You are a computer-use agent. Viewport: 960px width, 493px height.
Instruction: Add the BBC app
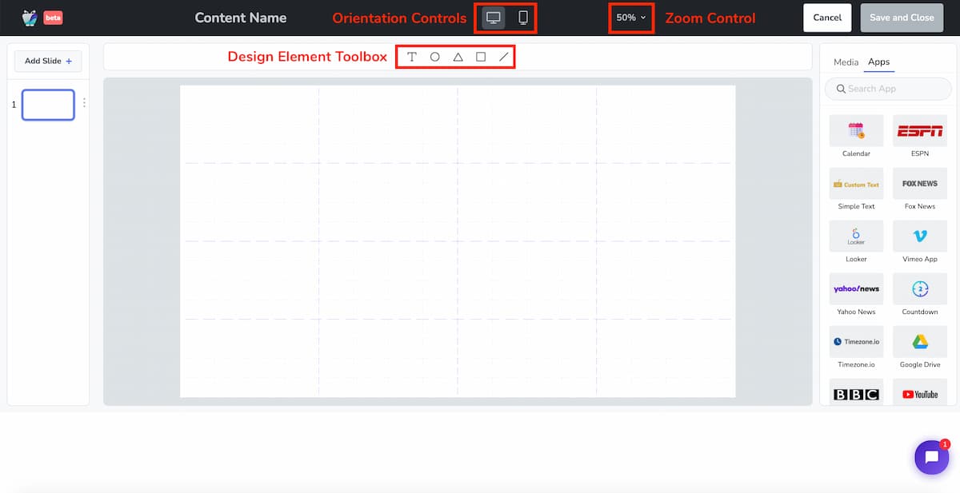click(856, 392)
